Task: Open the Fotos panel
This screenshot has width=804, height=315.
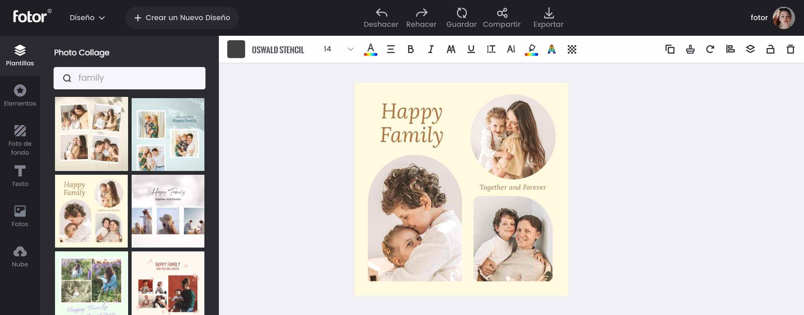Action: pos(20,216)
